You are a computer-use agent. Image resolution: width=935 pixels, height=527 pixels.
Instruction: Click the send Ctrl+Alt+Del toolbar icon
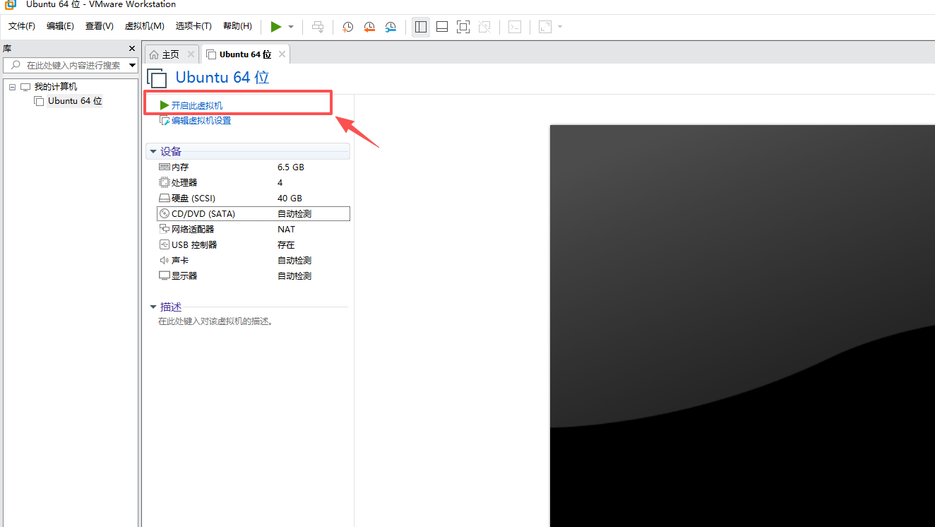point(318,27)
